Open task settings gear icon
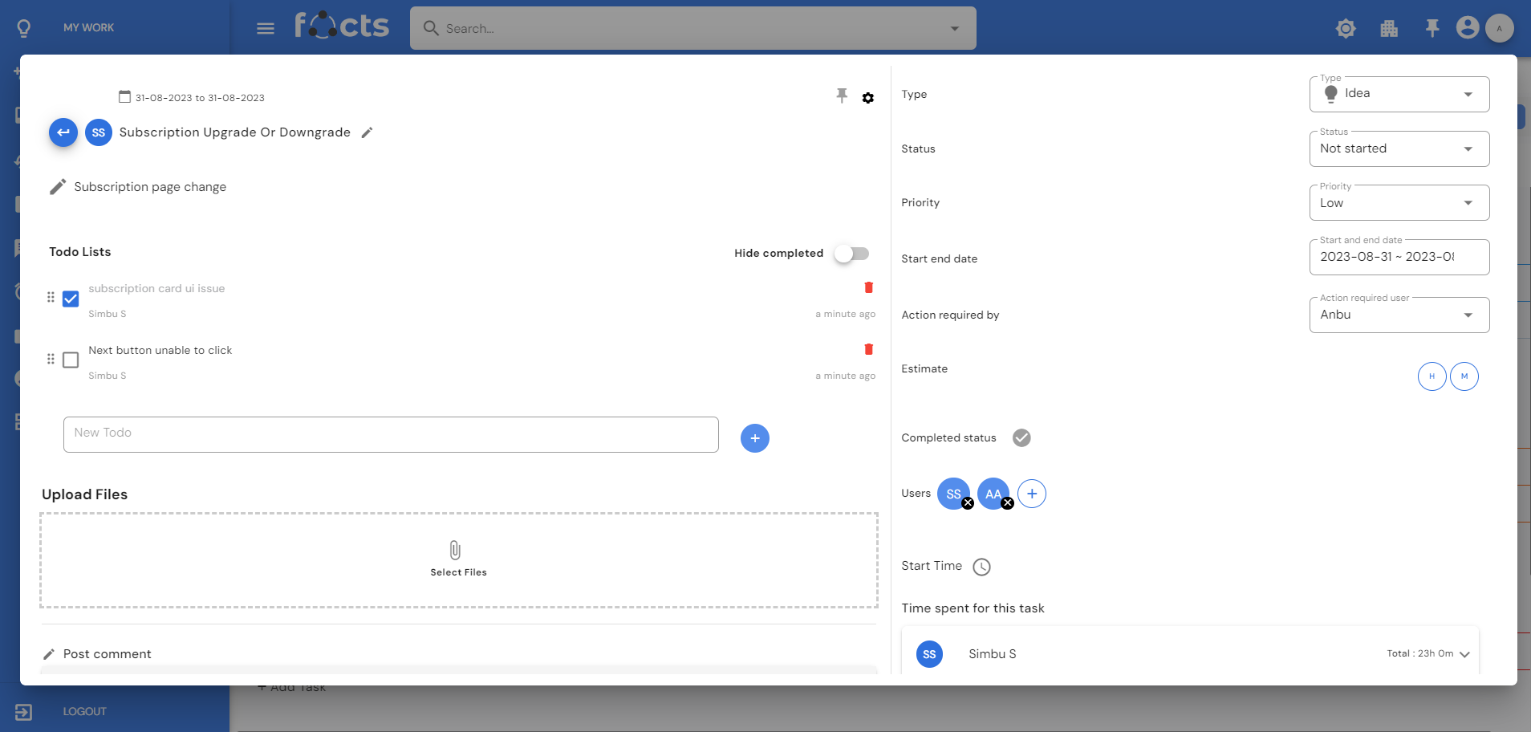This screenshot has width=1531, height=732. (x=868, y=98)
